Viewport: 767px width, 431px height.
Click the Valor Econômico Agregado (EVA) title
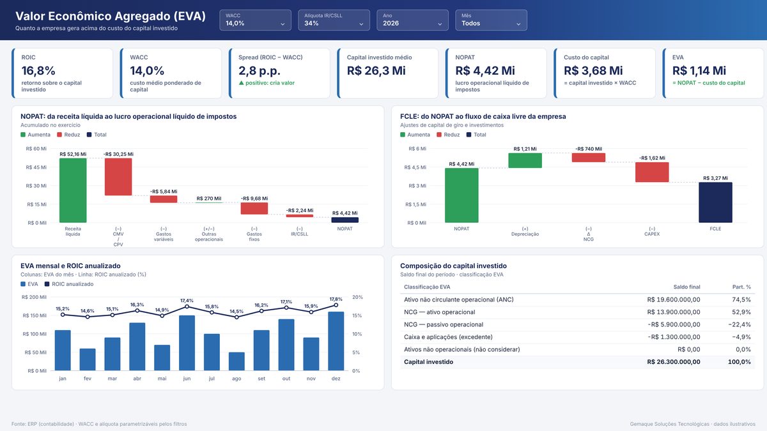(x=111, y=16)
